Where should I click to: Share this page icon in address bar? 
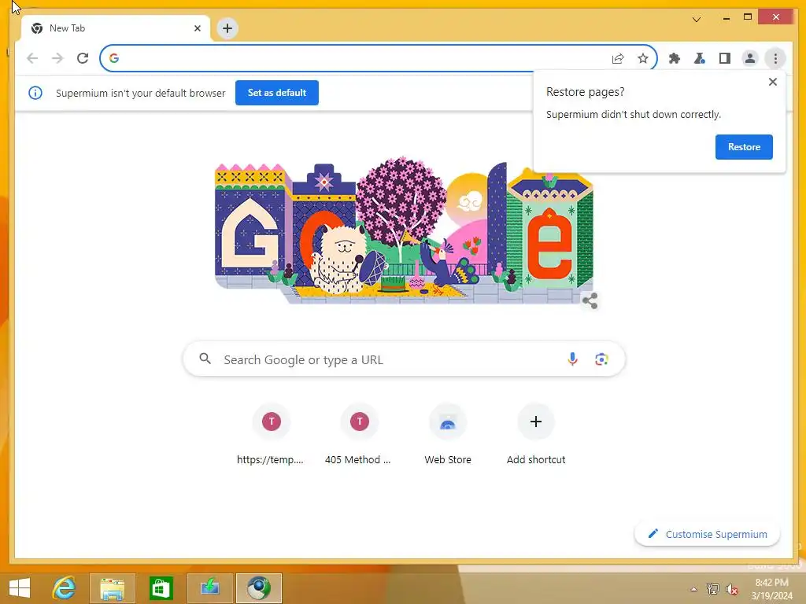tap(618, 58)
